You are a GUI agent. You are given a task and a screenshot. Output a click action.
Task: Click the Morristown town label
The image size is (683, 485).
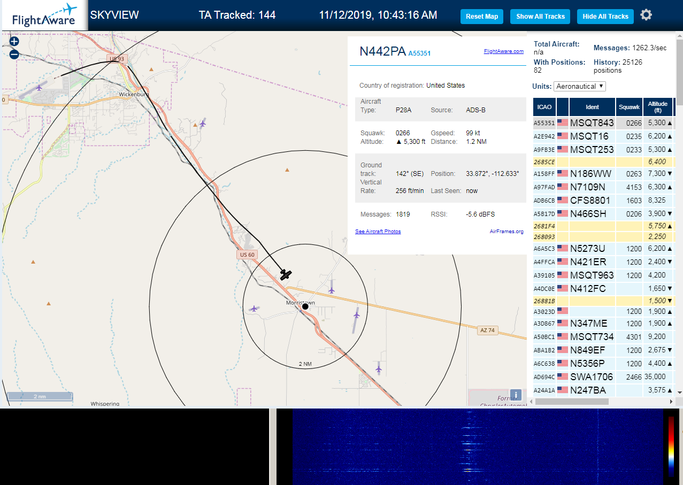click(x=300, y=303)
